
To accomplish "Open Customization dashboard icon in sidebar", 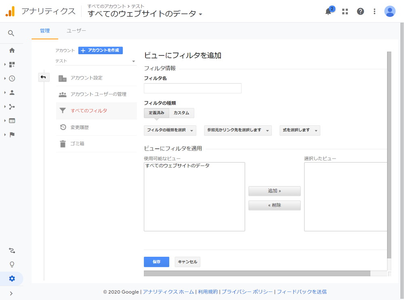I will point(12,65).
